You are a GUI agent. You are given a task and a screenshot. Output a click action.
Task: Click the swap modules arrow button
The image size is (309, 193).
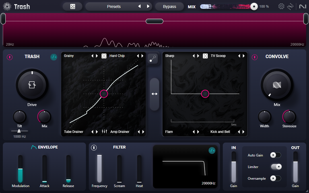pos(154,94)
